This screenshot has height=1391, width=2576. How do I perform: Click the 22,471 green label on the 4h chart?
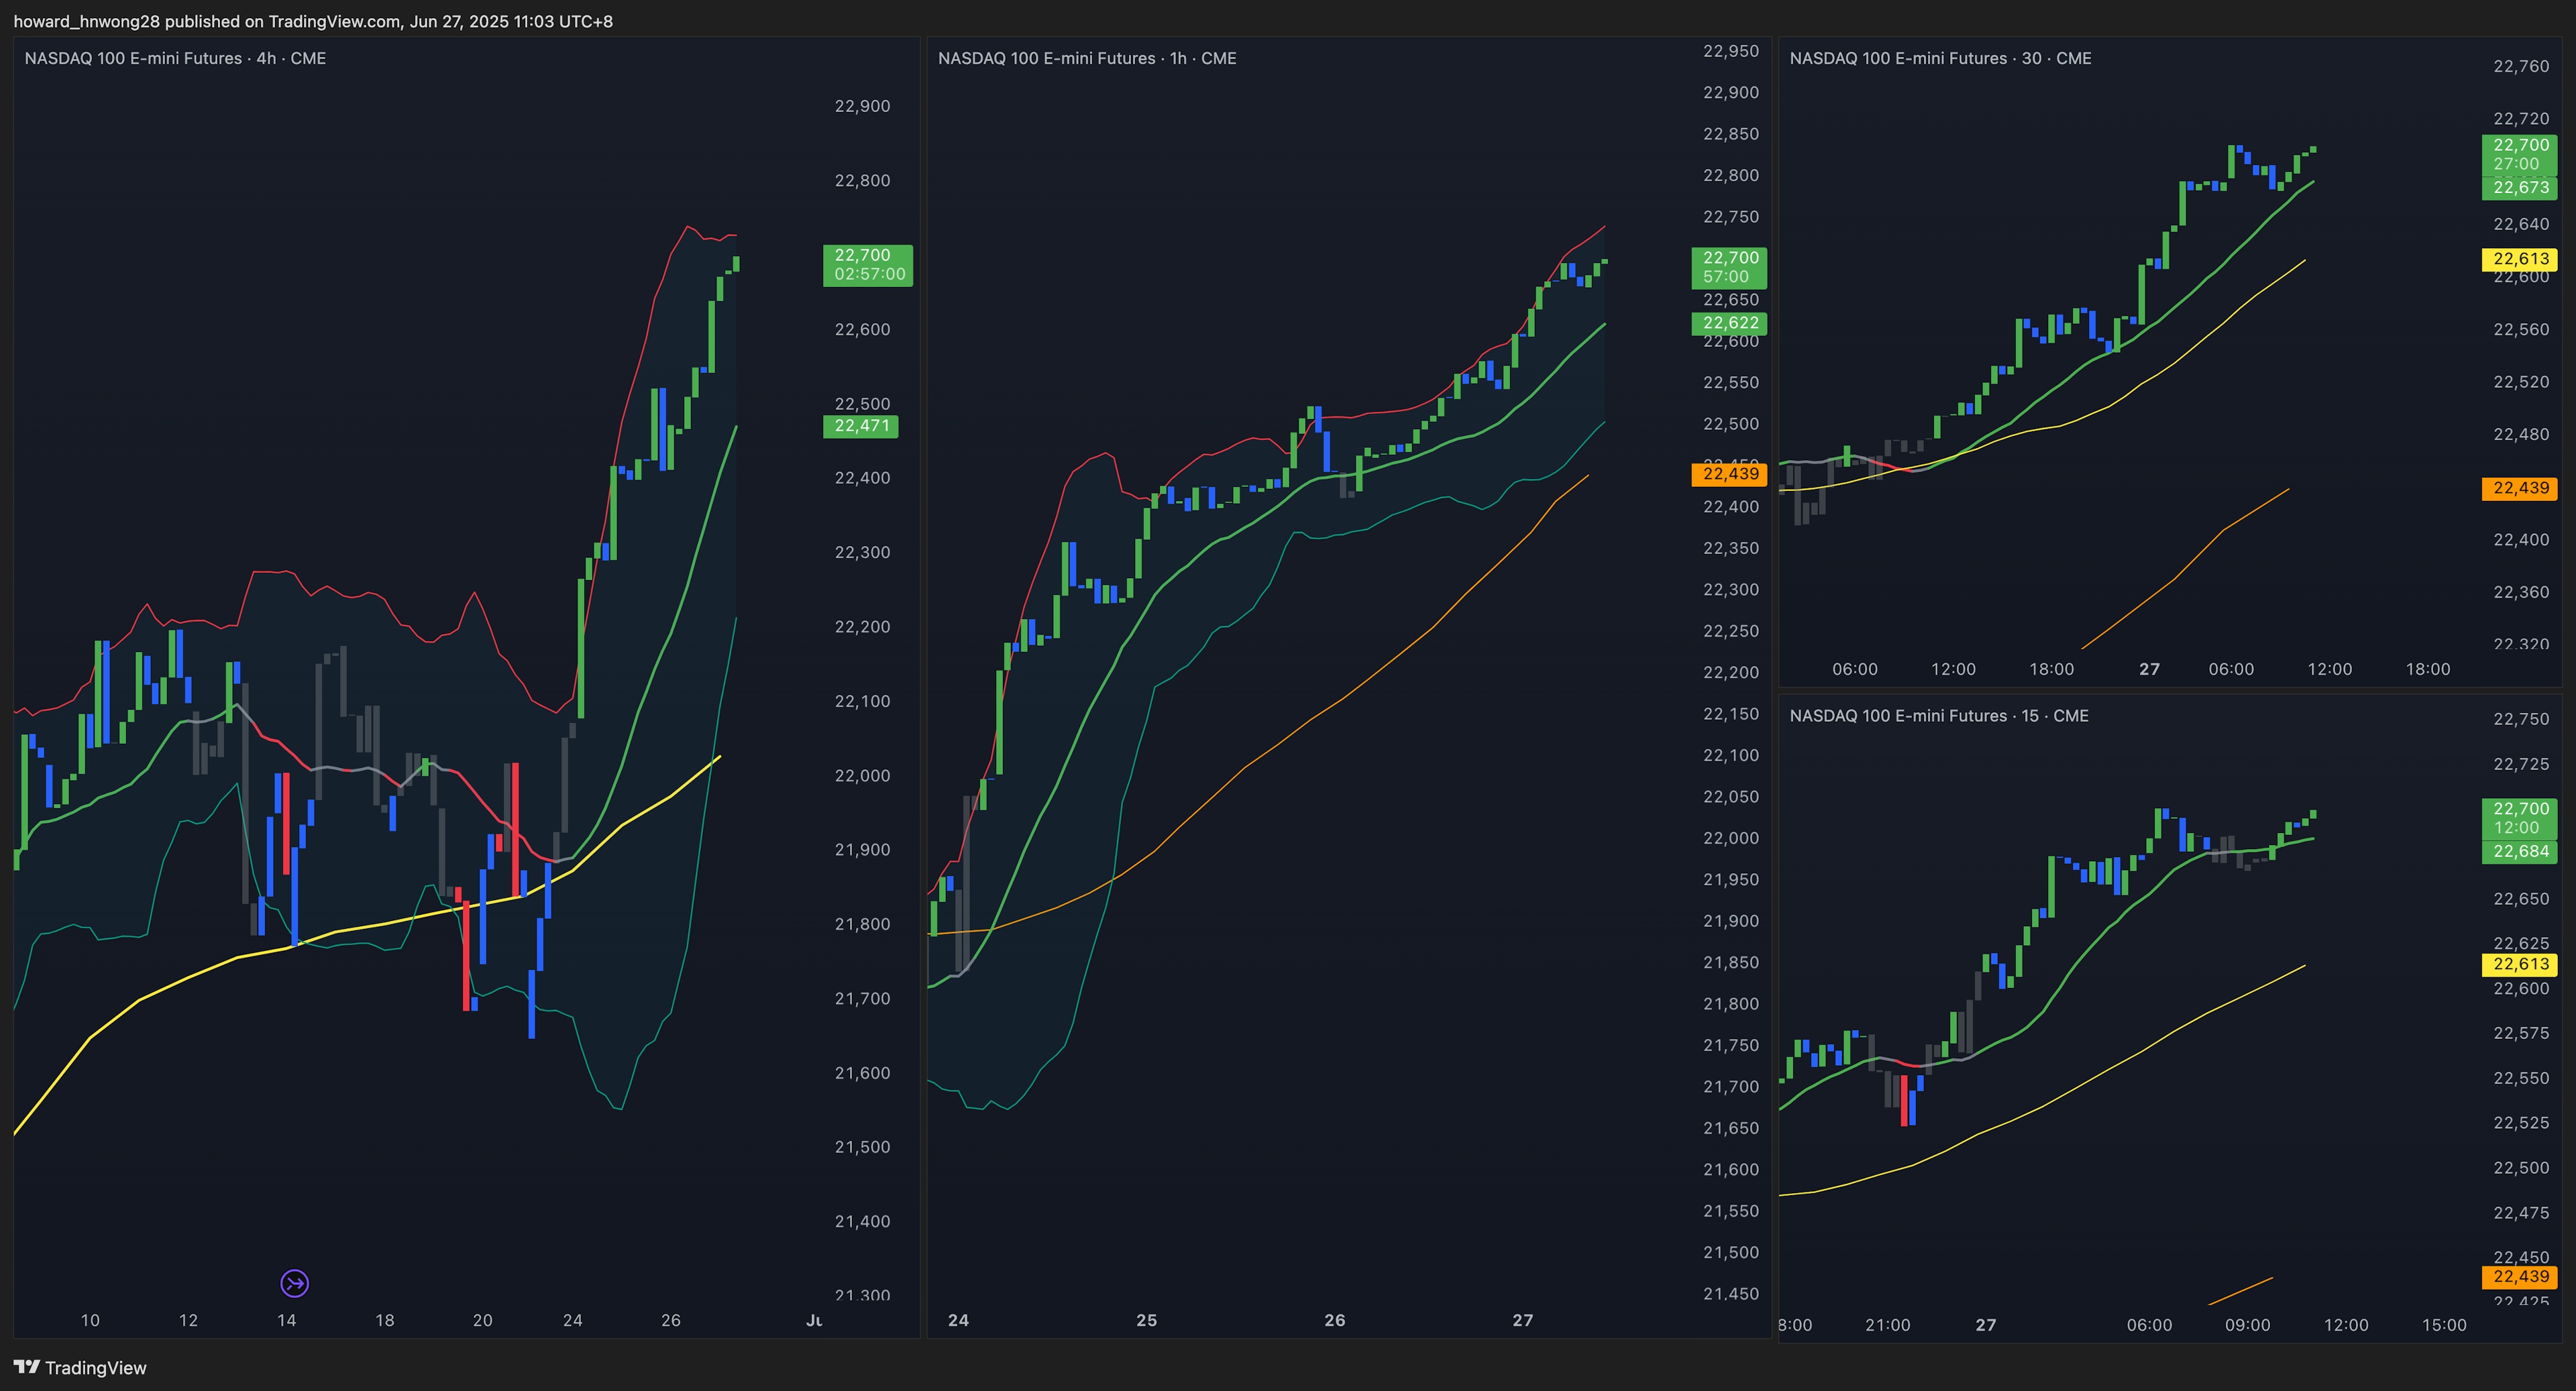[x=861, y=426]
